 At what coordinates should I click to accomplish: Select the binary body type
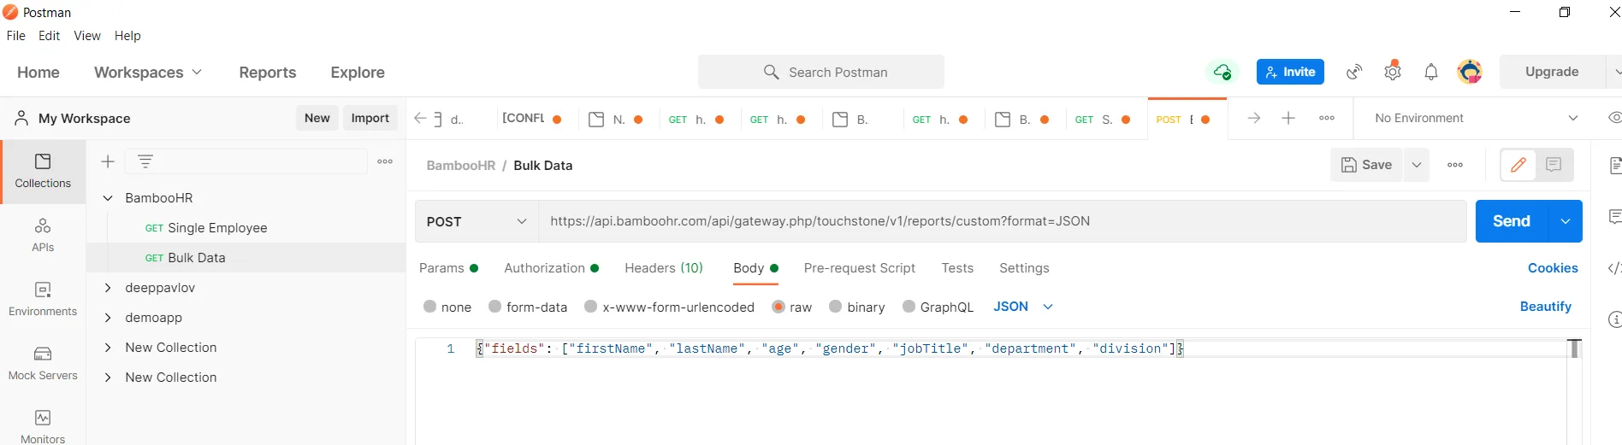click(856, 307)
